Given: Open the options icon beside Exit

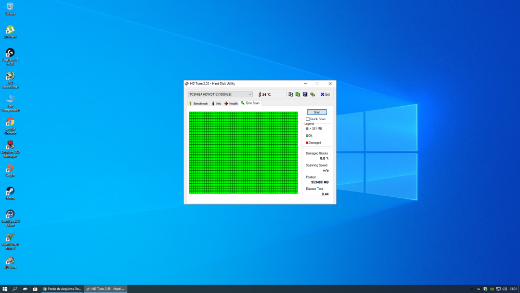Looking at the screenshot, I should [313, 94].
